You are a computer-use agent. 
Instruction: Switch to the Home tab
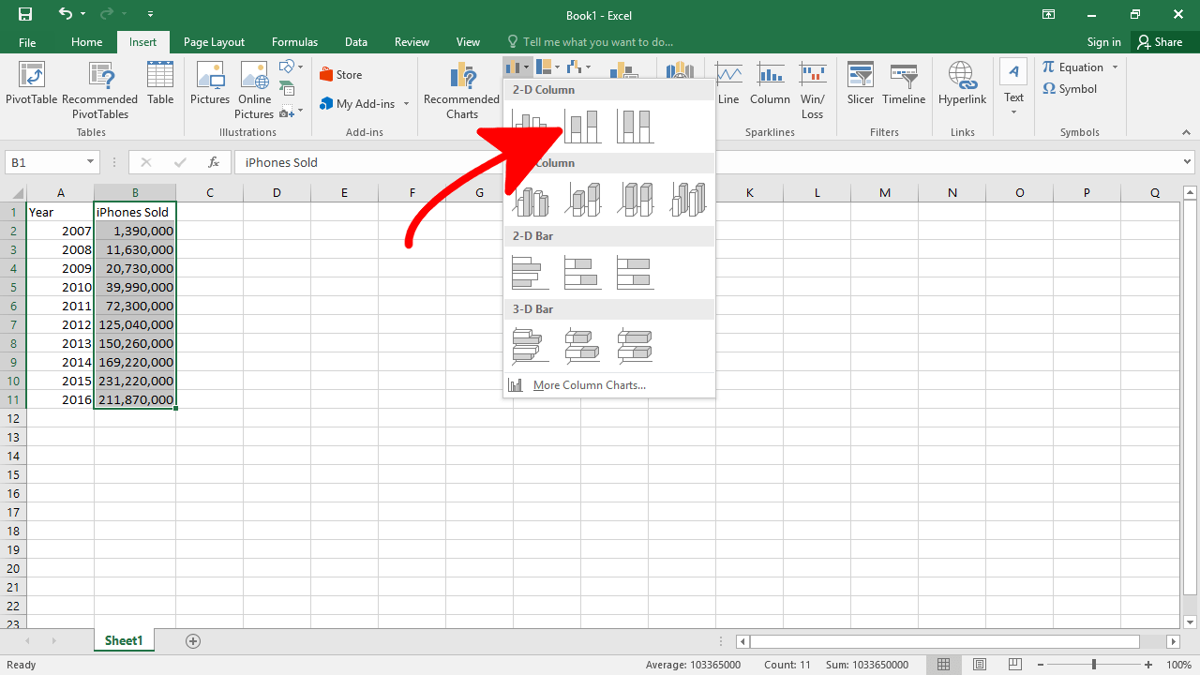[87, 42]
